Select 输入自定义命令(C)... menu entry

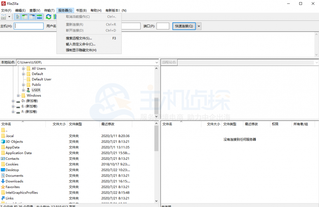pyautogui.click(x=89, y=44)
